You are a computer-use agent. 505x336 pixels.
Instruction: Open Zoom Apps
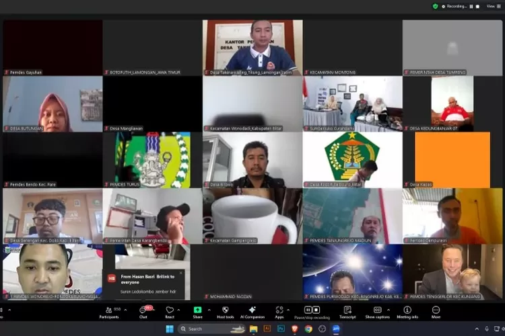click(279, 312)
